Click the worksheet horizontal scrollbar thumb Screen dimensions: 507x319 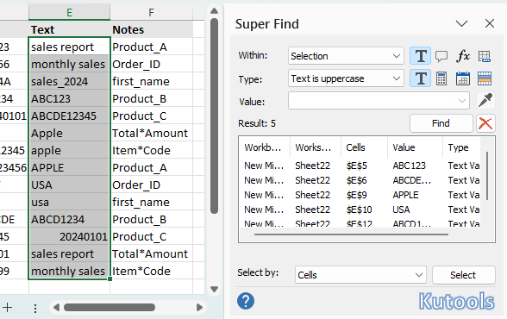click(x=110, y=308)
